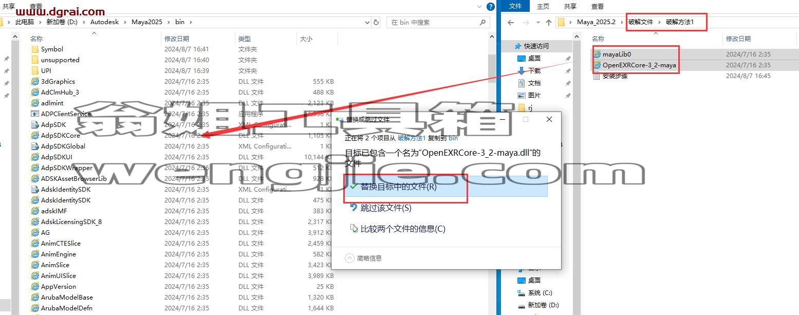This screenshot has height=315, width=799.
Task: Click the 安装步骤 text file icon
Action: point(597,76)
